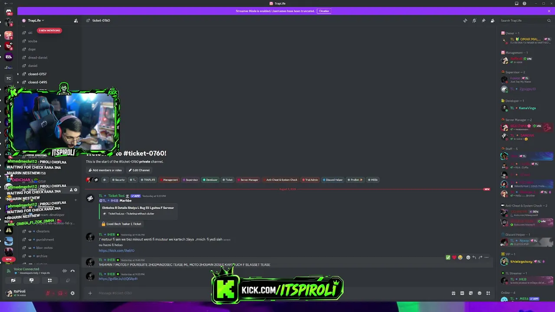Open the Threads icon in channel header
Viewport: 555px width, 312px height.
point(465,20)
